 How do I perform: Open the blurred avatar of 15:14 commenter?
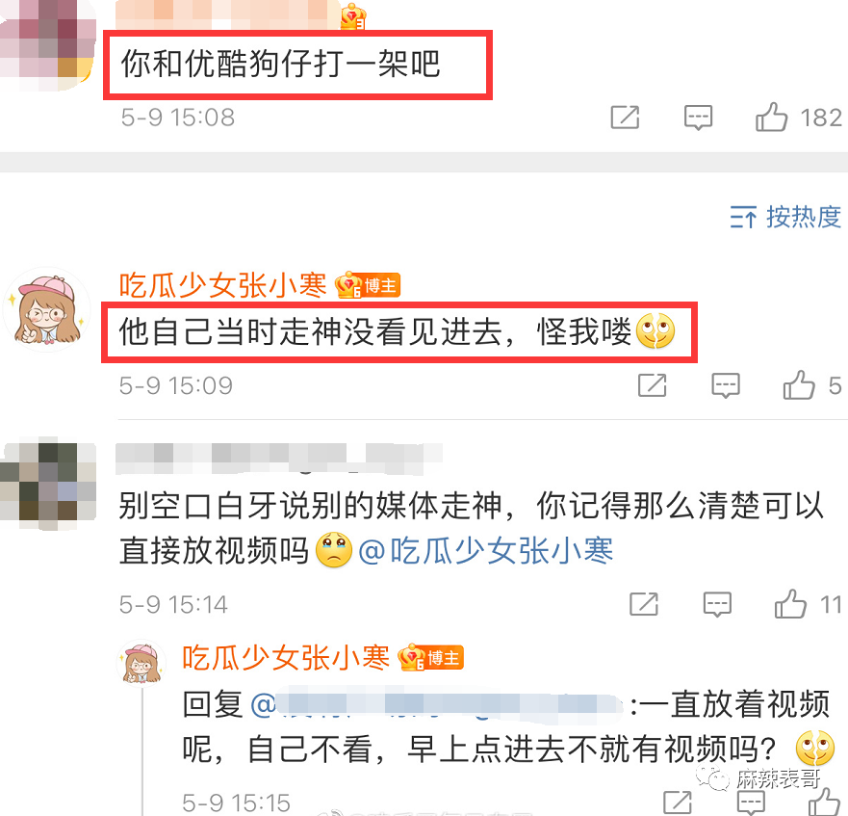click(x=47, y=483)
